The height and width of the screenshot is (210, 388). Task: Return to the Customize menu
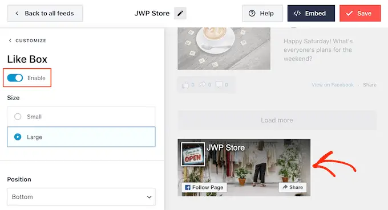[27, 40]
